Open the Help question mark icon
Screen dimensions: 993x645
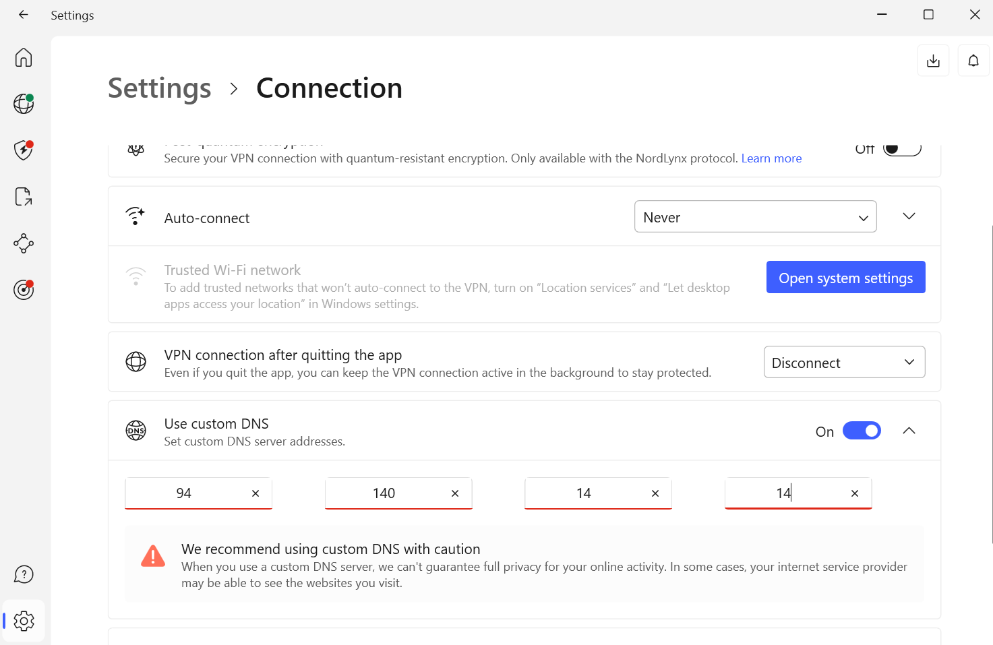(24, 574)
